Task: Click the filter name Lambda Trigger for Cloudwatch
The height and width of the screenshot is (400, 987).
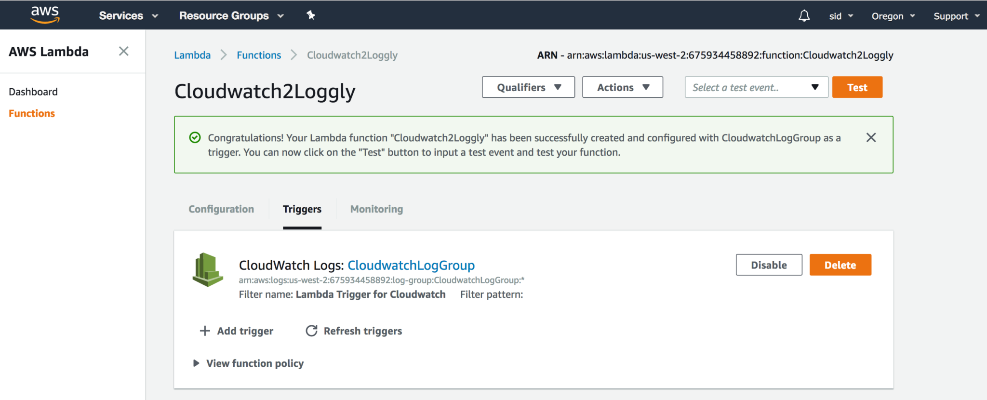Action: click(371, 294)
